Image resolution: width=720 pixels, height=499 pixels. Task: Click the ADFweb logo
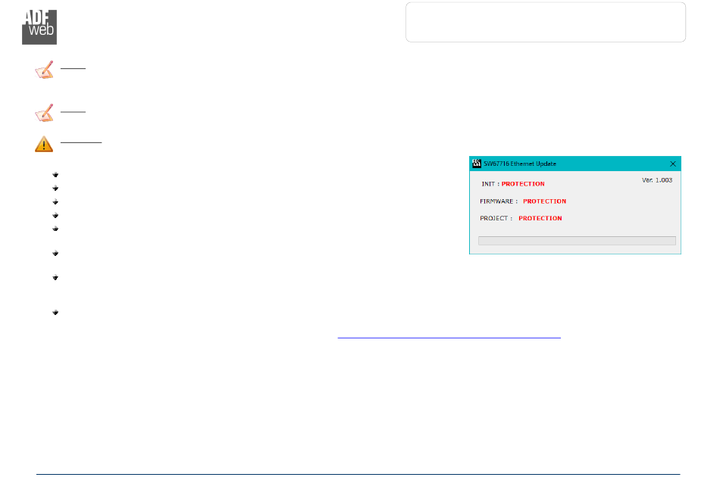point(39,27)
